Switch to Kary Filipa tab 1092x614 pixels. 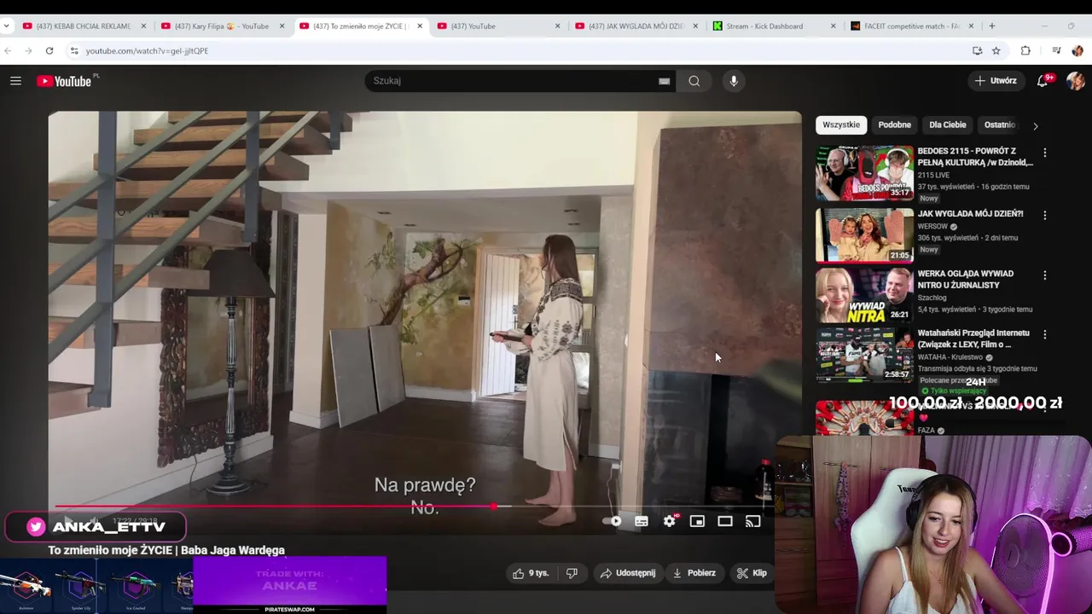click(x=222, y=26)
